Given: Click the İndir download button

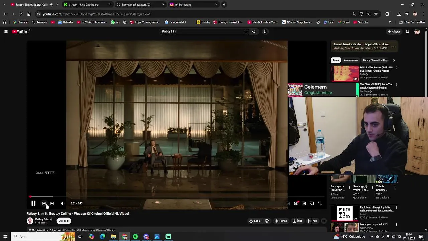Looking at the screenshot, I should click(x=297, y=221).
